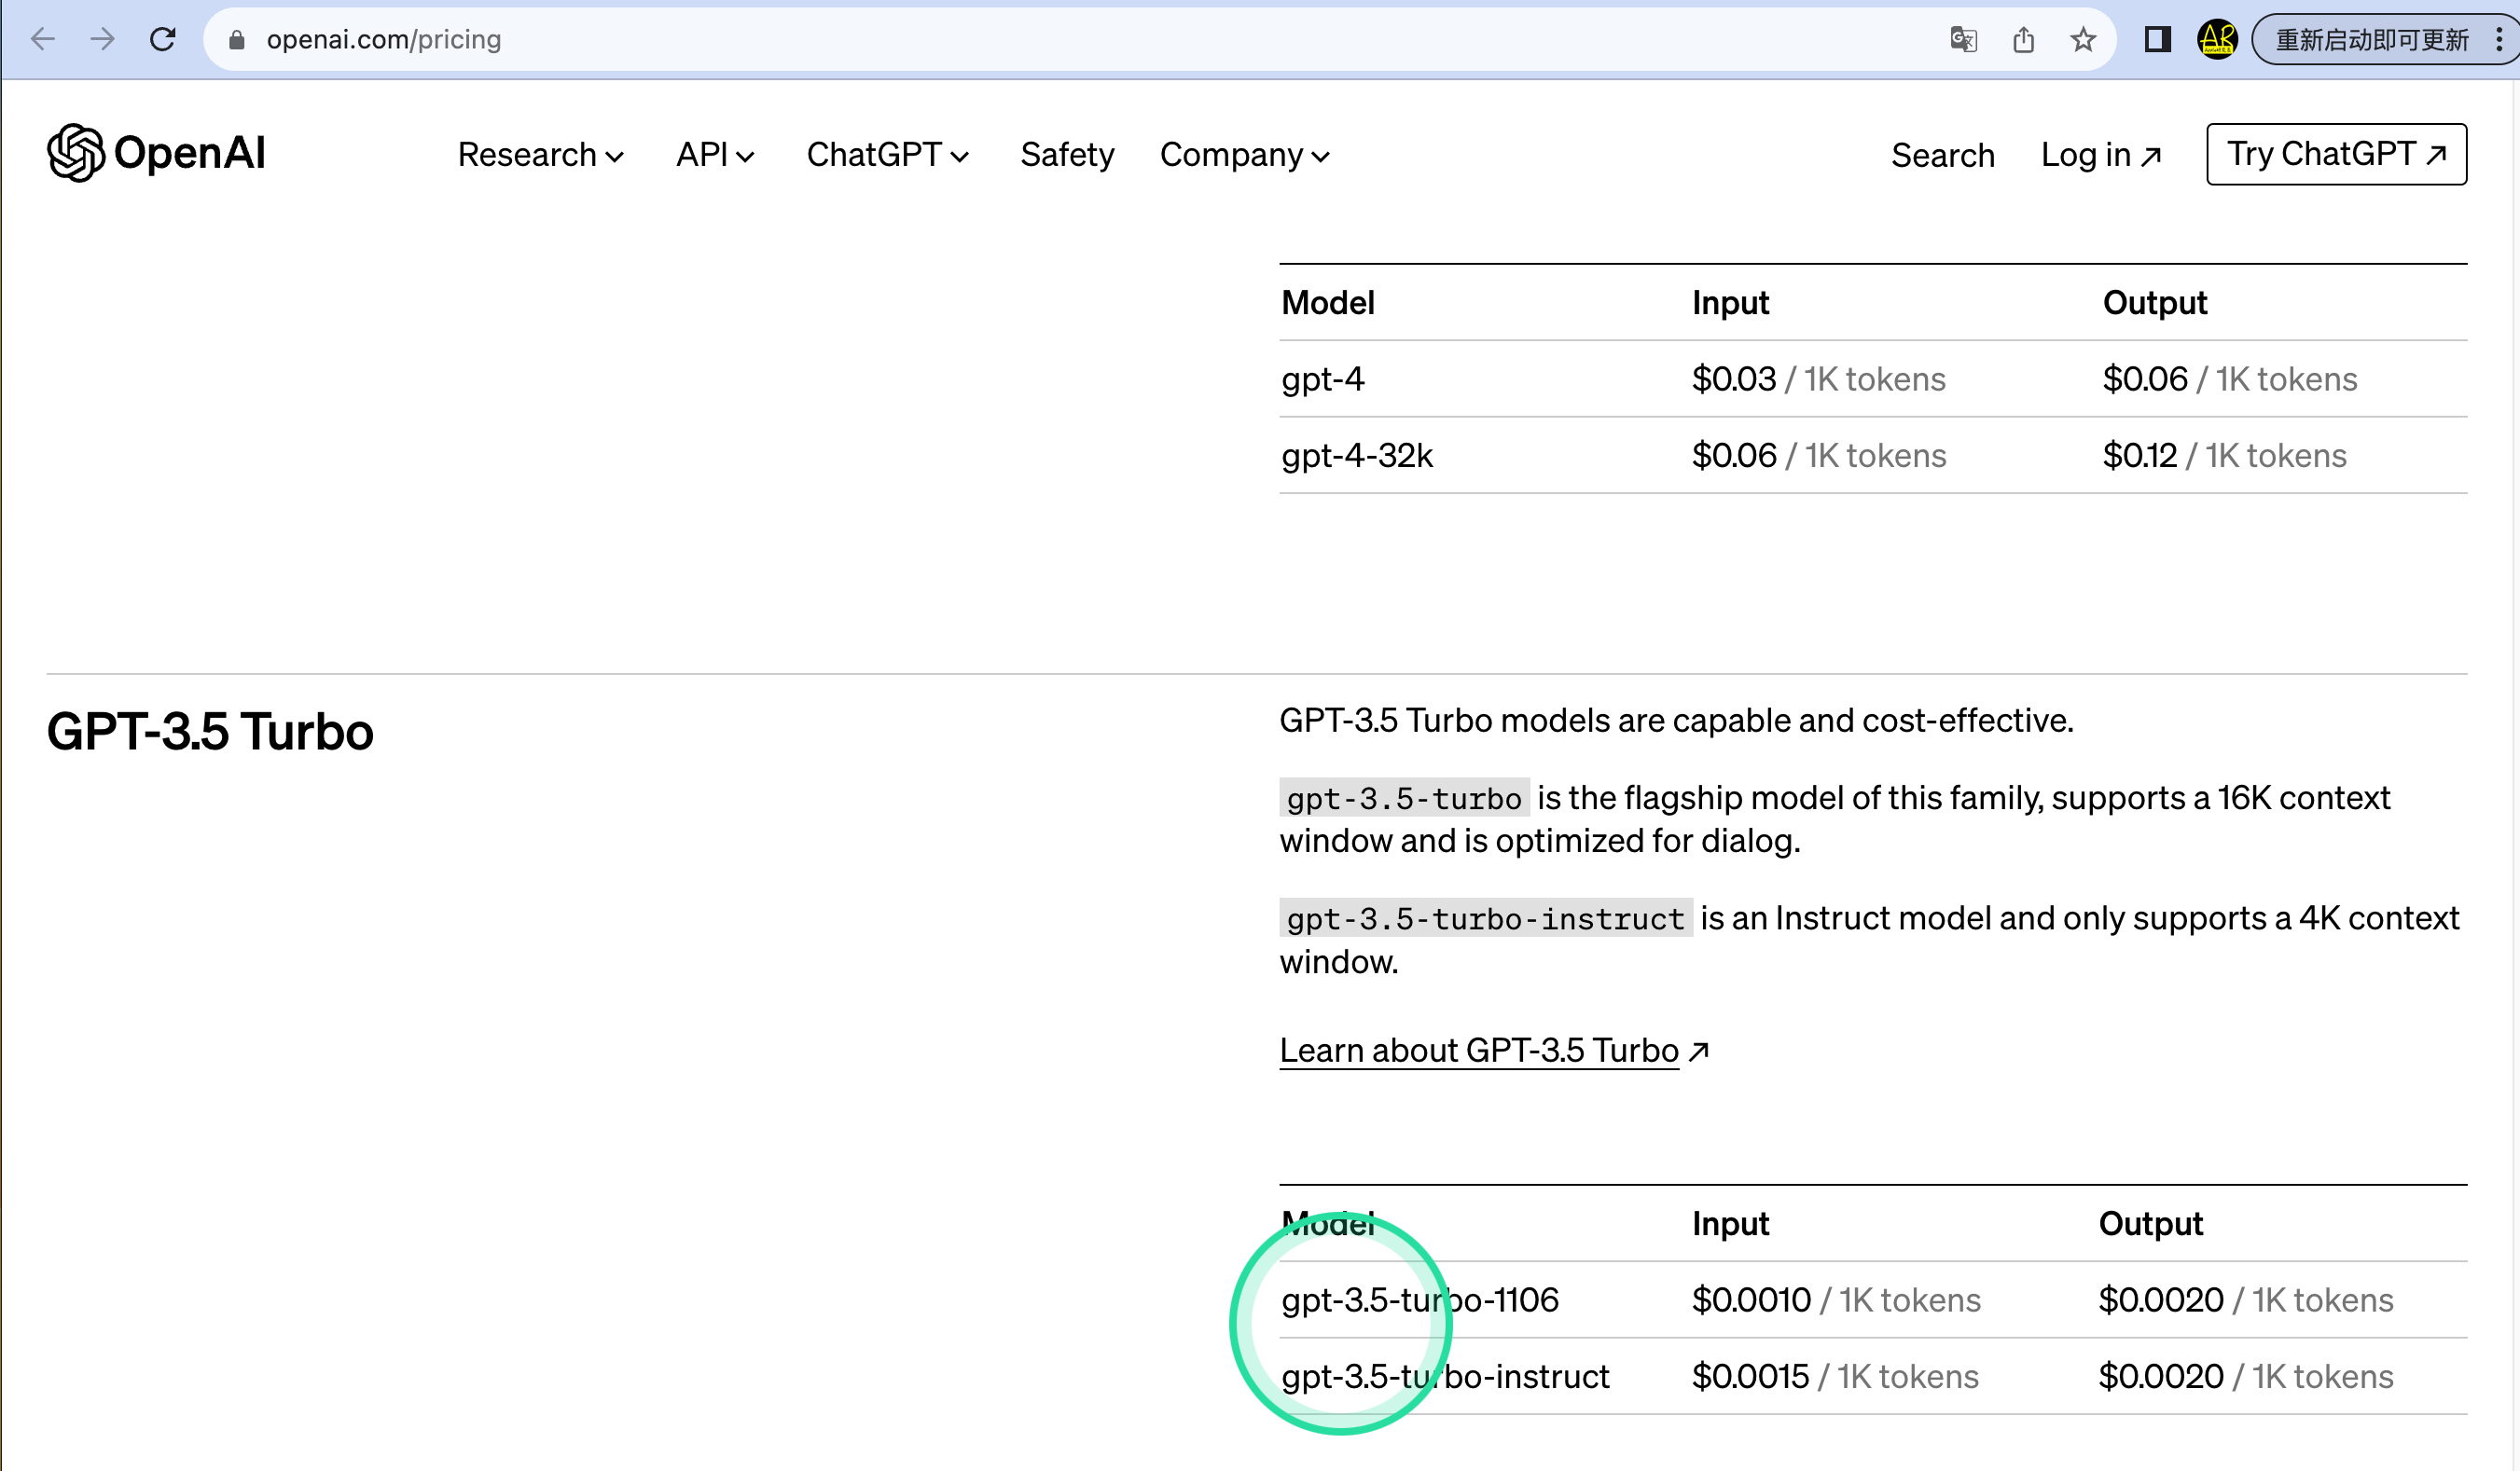Open the Search link
This screenshot has width=2520, height=1471.
click(x=1942, y=155)
